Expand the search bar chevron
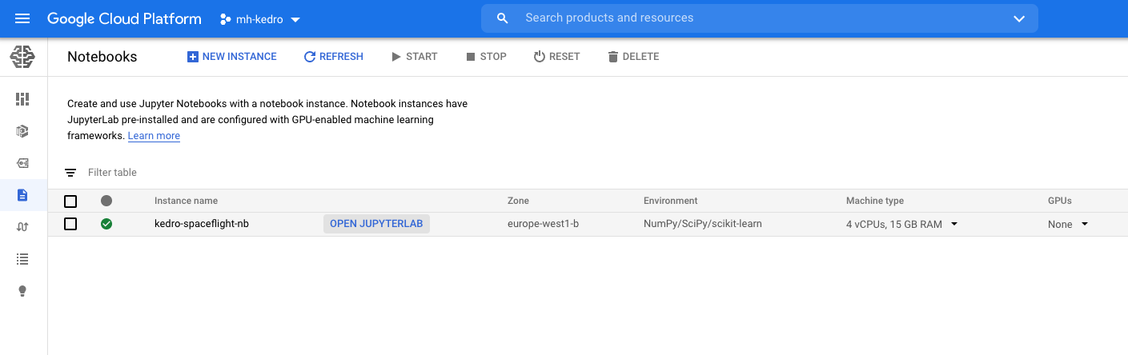Viewport: 1128px width, 355px height. [1019, 18]
